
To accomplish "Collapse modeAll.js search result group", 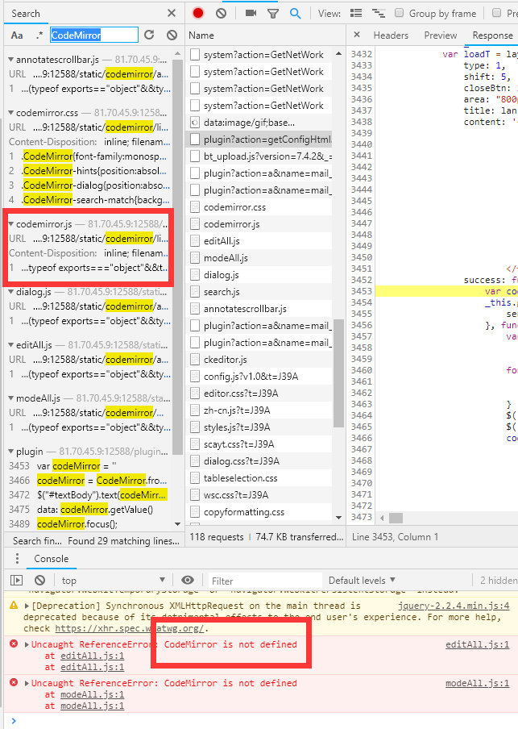I will pyautogui.click(x=10, y=398).
